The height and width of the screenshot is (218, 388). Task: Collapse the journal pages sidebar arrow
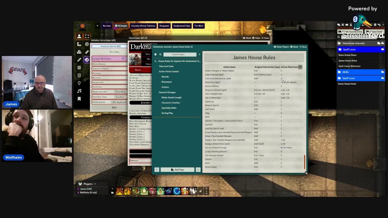(199, 54)
